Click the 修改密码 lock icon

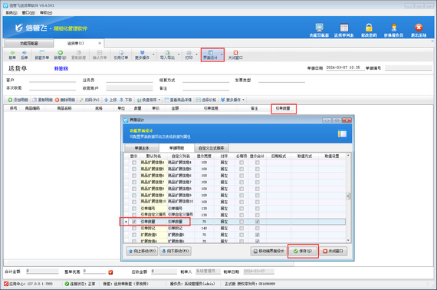click(369, 28)
